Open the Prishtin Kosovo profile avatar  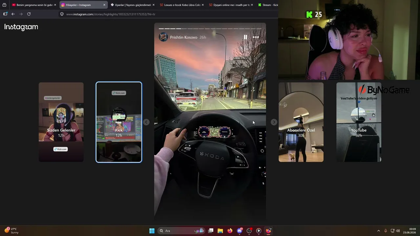(163, 37)
